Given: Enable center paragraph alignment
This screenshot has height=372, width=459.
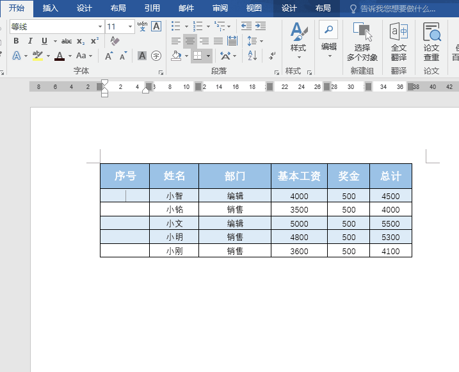Looking at the screenshot, I should pos(190,41).
